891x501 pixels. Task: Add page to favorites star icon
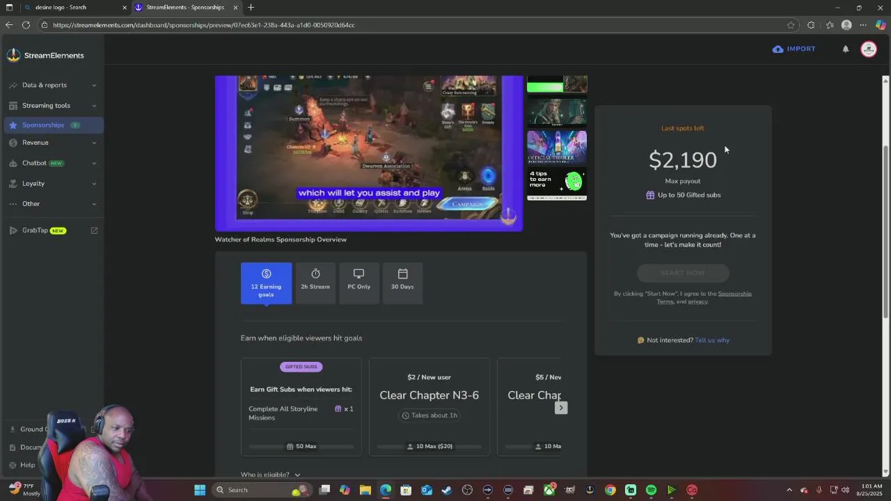[x=791, y=25]
